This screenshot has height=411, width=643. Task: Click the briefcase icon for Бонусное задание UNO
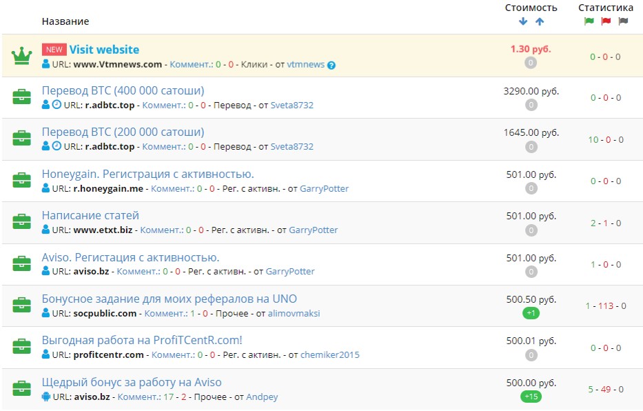click(x=22, y=305)
